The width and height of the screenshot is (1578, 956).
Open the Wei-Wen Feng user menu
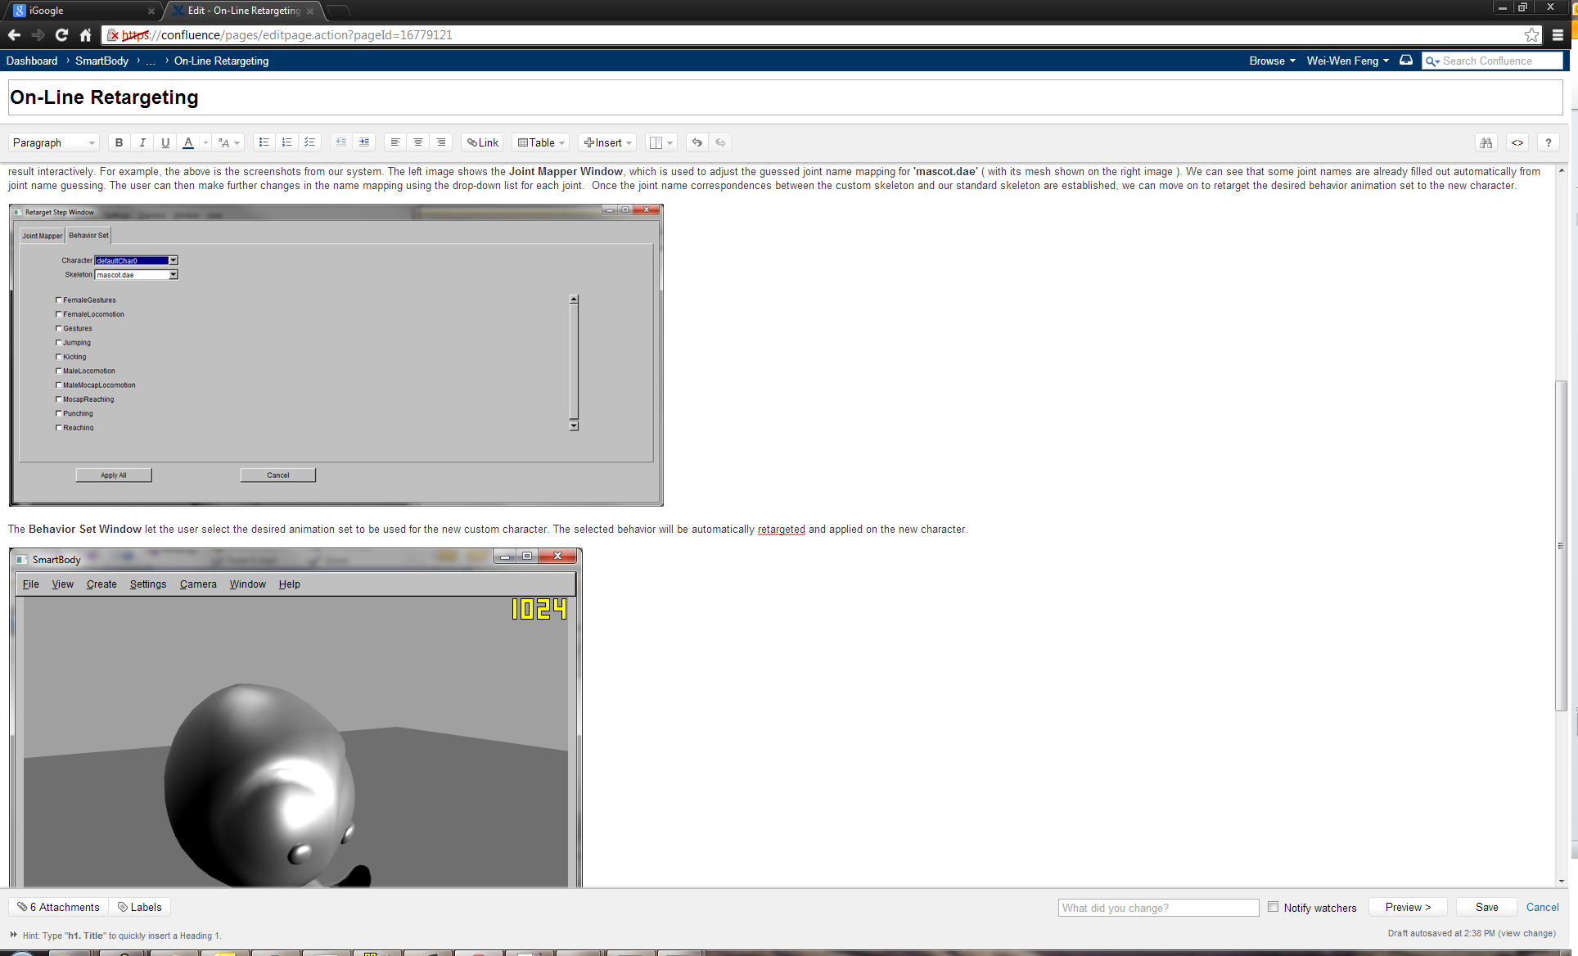(x=1347, y=61)
